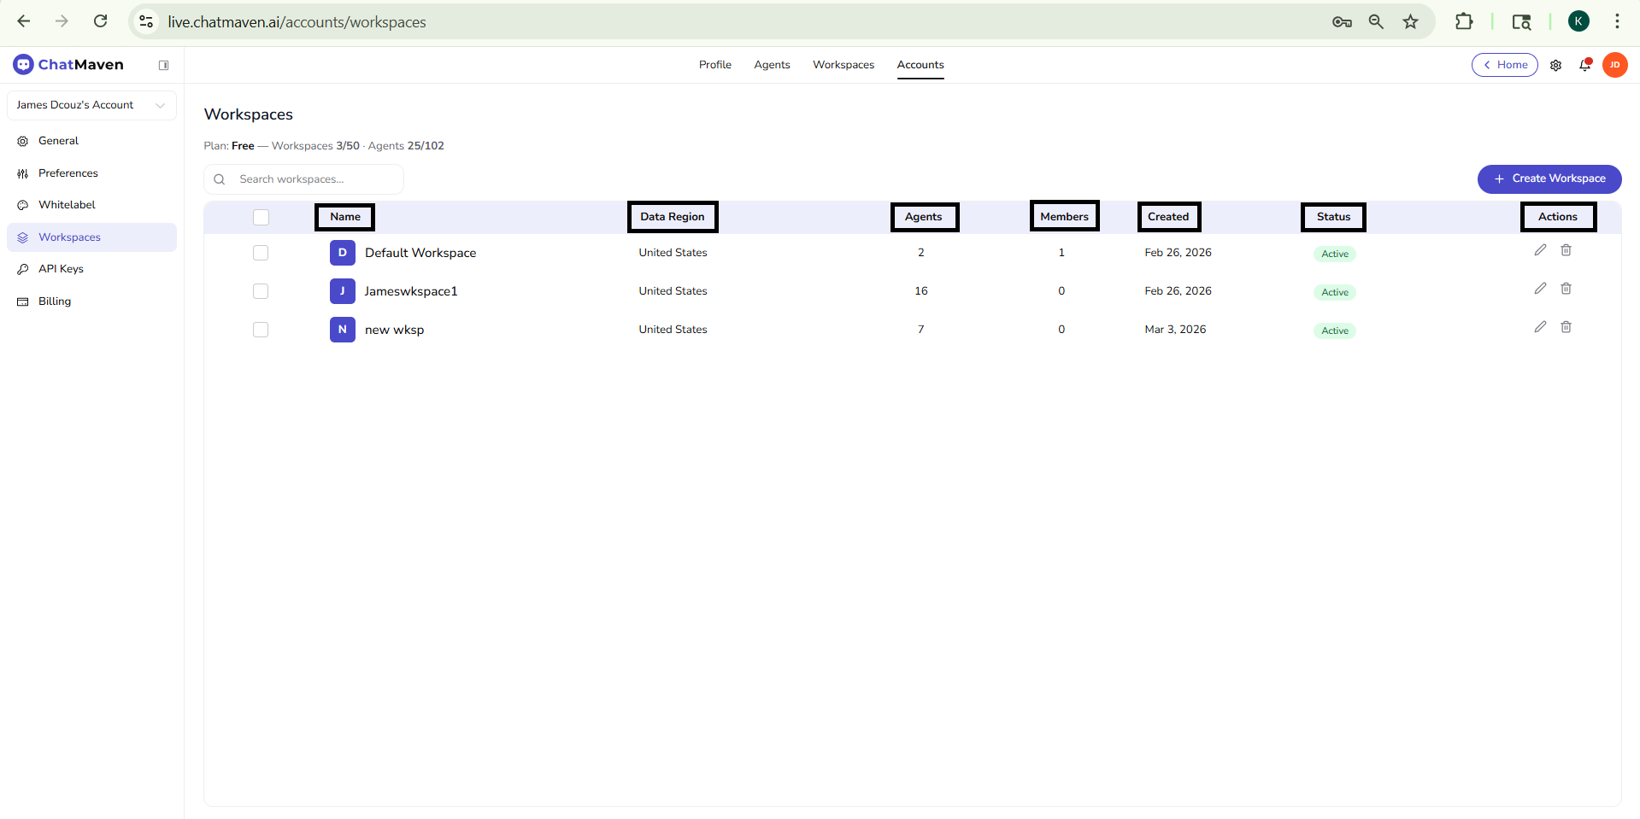Open the browser extensions menu

click(x=1464, y=21)
